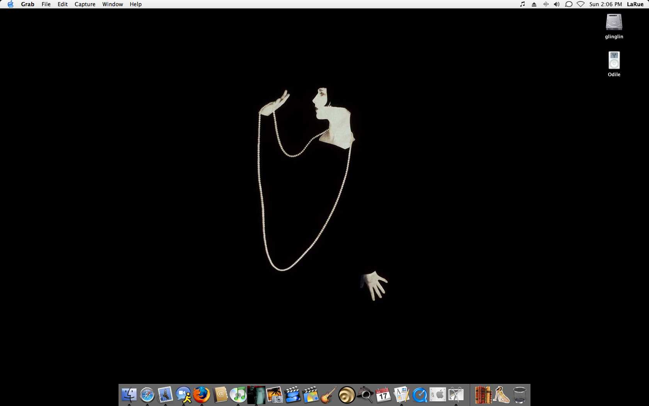Click the Grab scissors dock icon
Viewport: 649px width, 406px height.
click(x=456, y=395)
